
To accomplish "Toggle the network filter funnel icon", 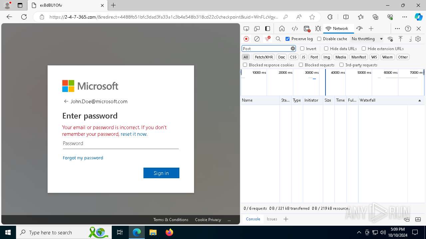I will click(x=267, y=39).
